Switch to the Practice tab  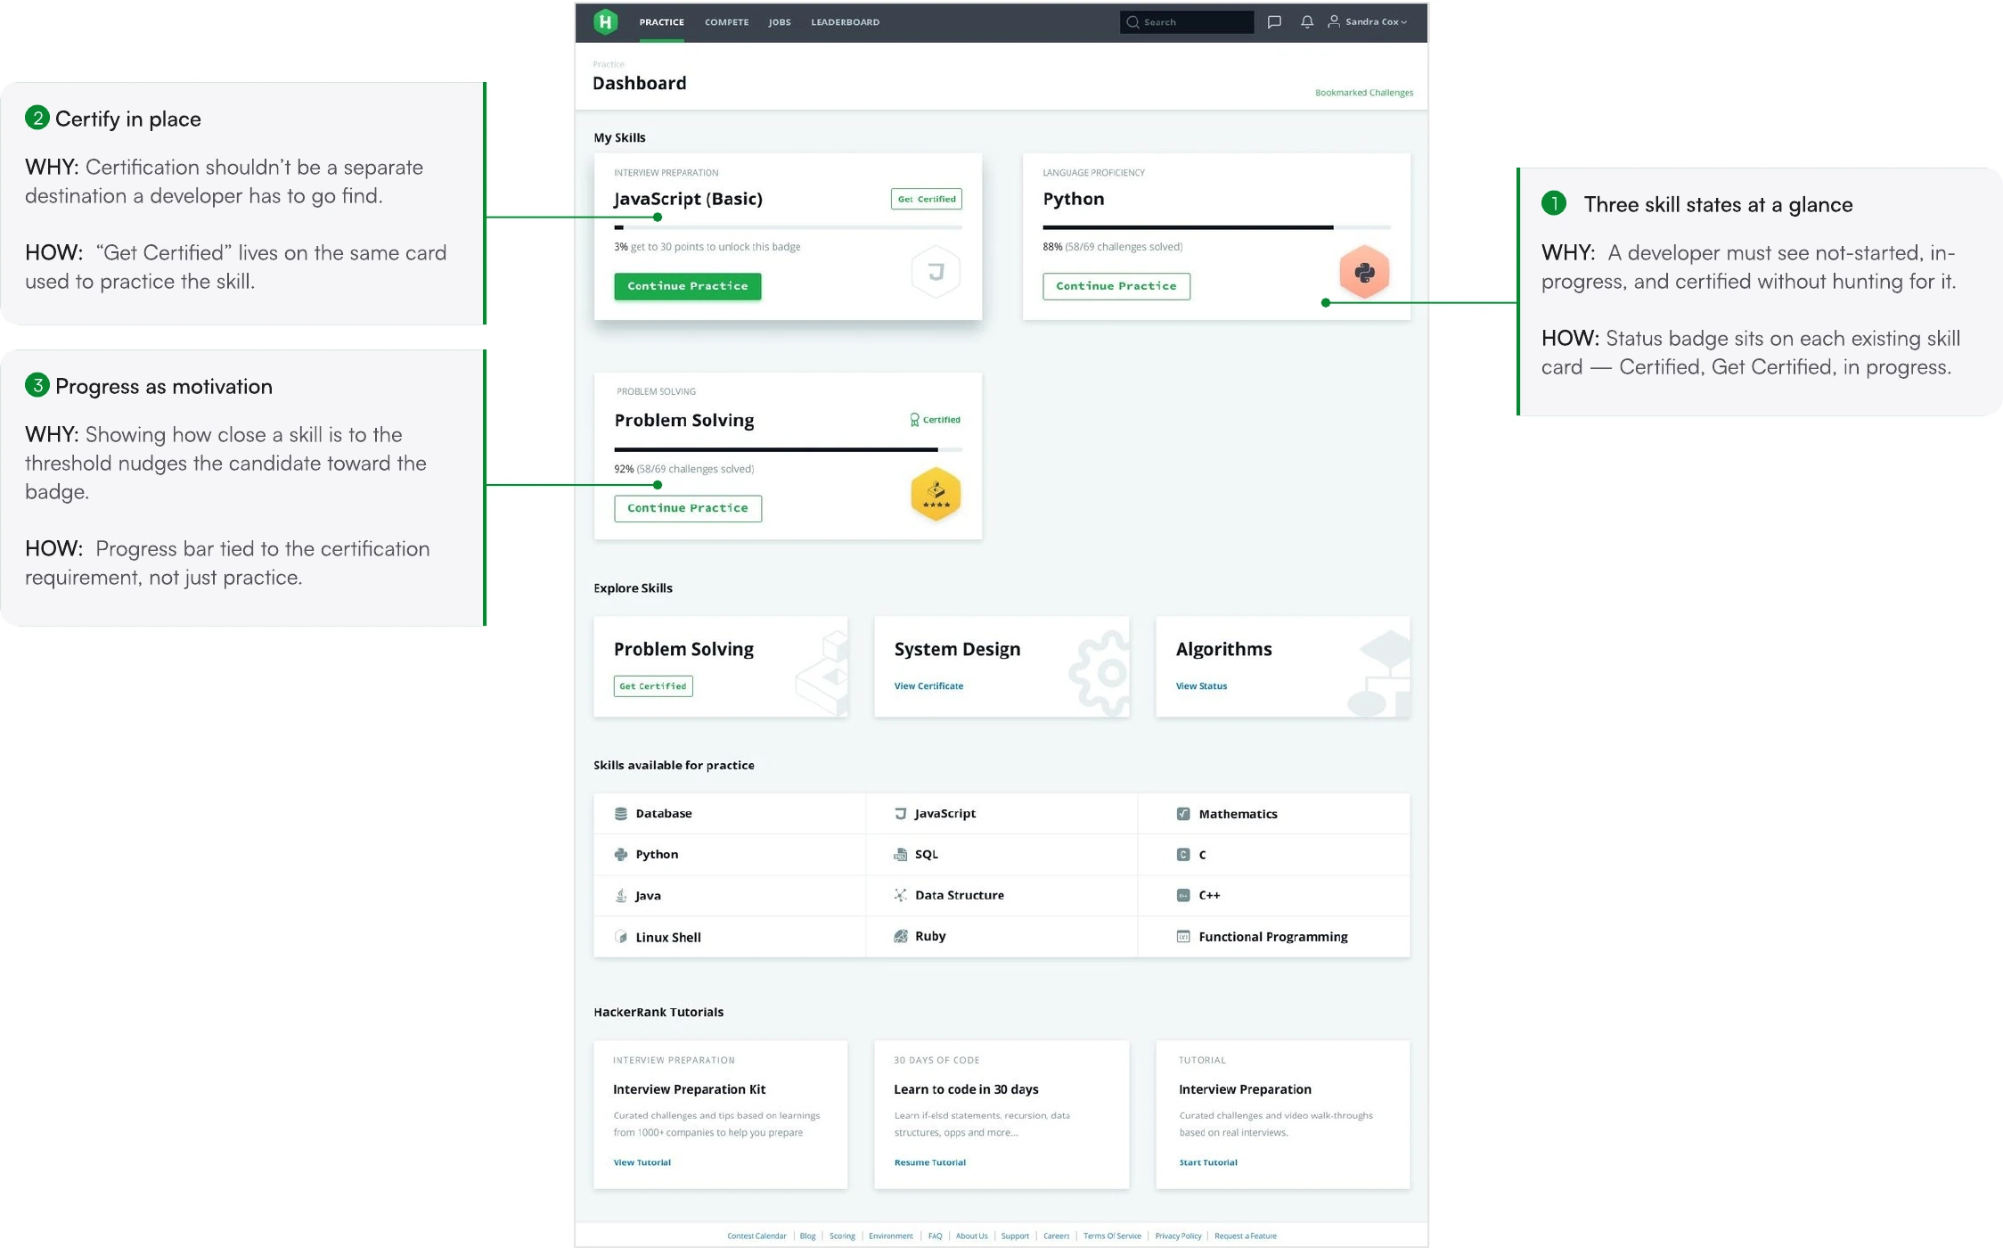click(x=661, y=22)
